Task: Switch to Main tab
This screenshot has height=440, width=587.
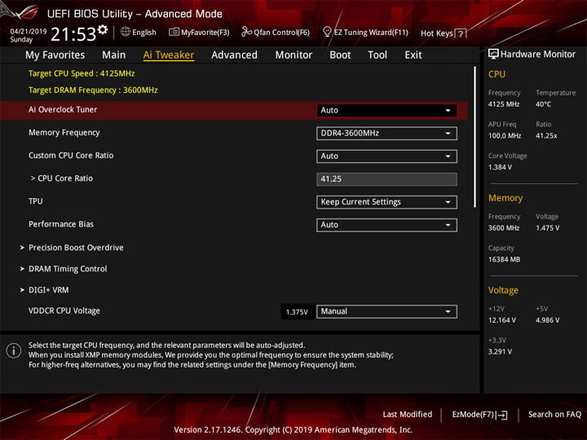Action: click(114, 55)
